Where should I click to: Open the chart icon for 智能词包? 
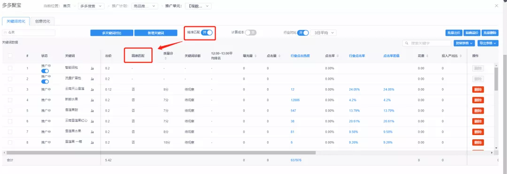(x=92, y=68)
